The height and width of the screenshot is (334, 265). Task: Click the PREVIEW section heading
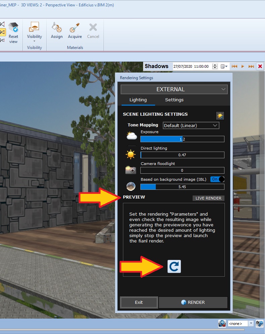134,197
